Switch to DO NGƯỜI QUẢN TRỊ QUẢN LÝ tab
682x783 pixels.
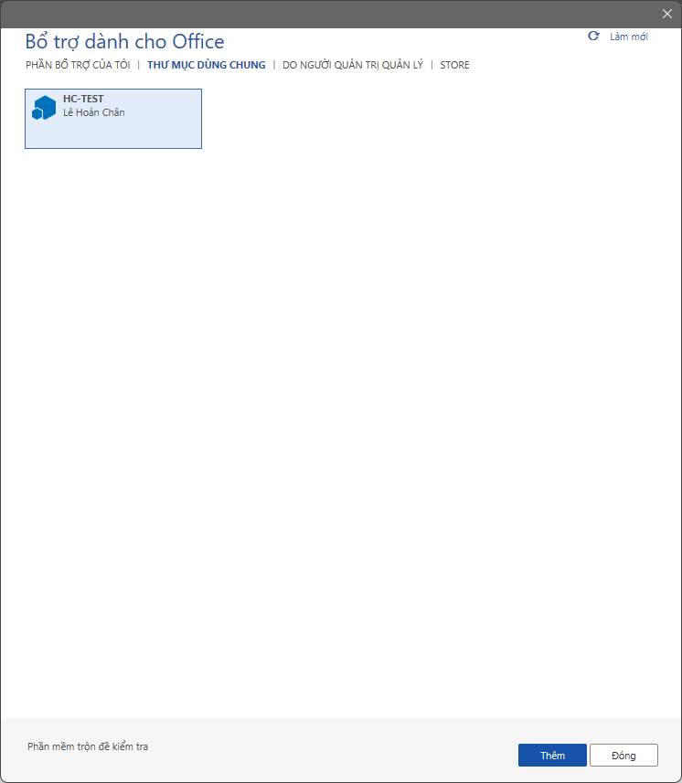(x=352, y=65)
